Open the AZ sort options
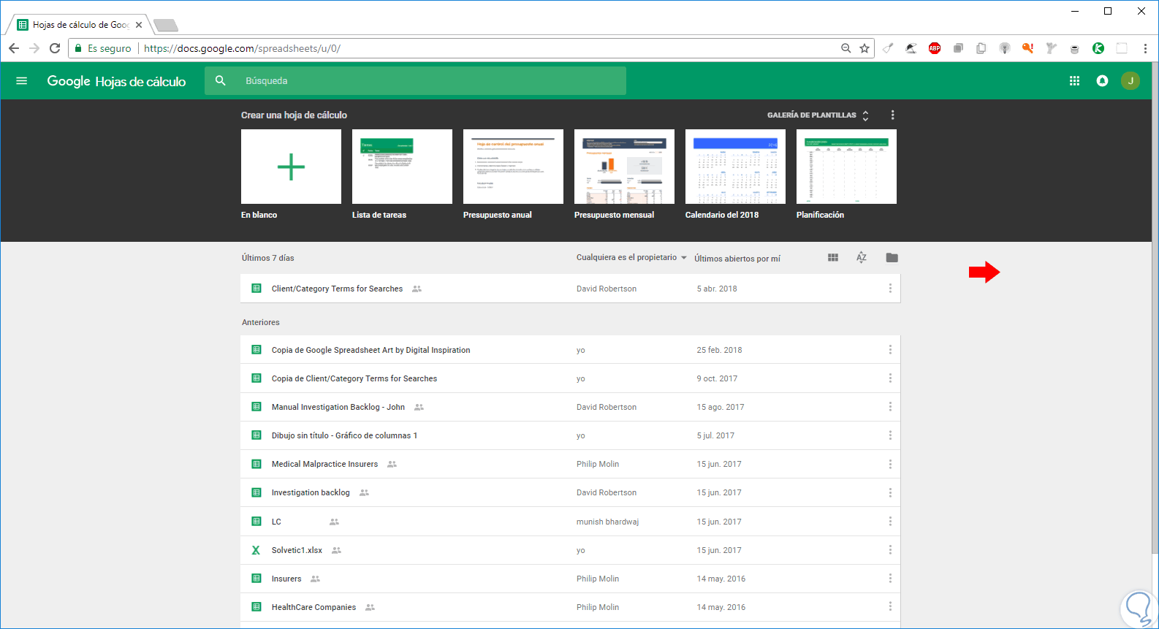Image resolution: width=1159 pixels, height=629 pixels. click(862, 258)
